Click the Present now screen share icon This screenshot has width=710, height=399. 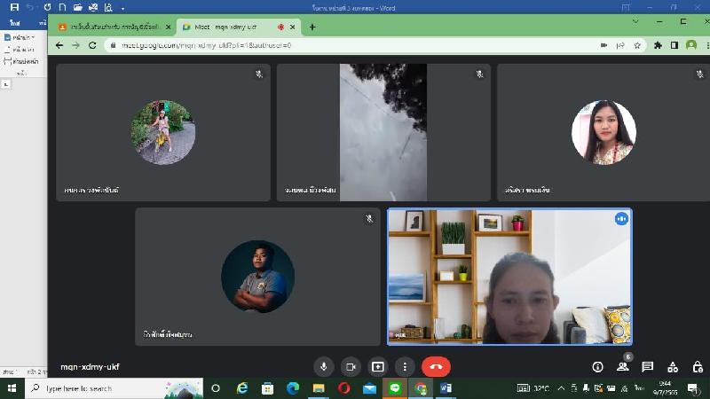(378, 366)
